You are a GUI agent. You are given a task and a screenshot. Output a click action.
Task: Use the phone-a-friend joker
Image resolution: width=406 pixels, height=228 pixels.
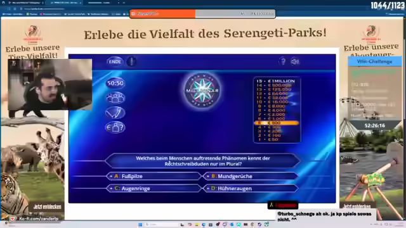[x=115, y=113]
